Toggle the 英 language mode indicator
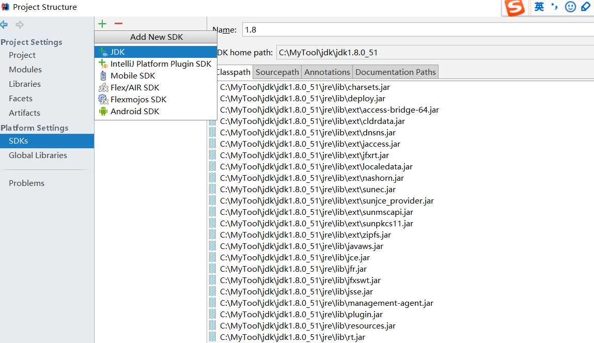Screen dimensions: 594x343 pyautogui.click(x=539, y=7)
